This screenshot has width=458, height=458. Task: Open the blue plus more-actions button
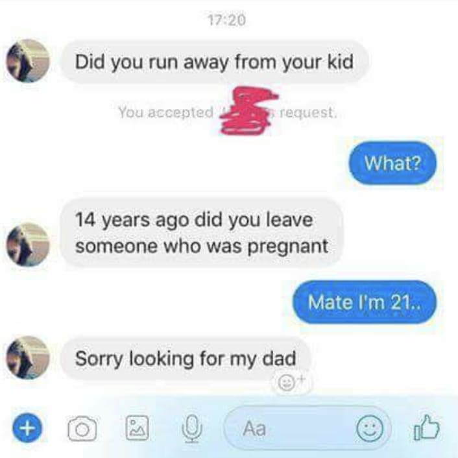[x=27, y=428]
